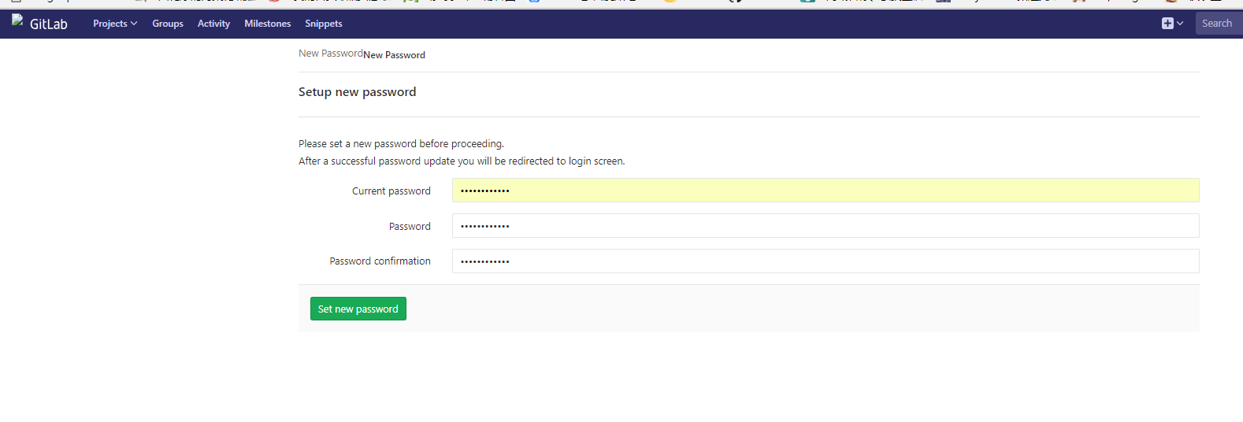Click the bold 'New Password' breadcrumb title

point(395,55)
